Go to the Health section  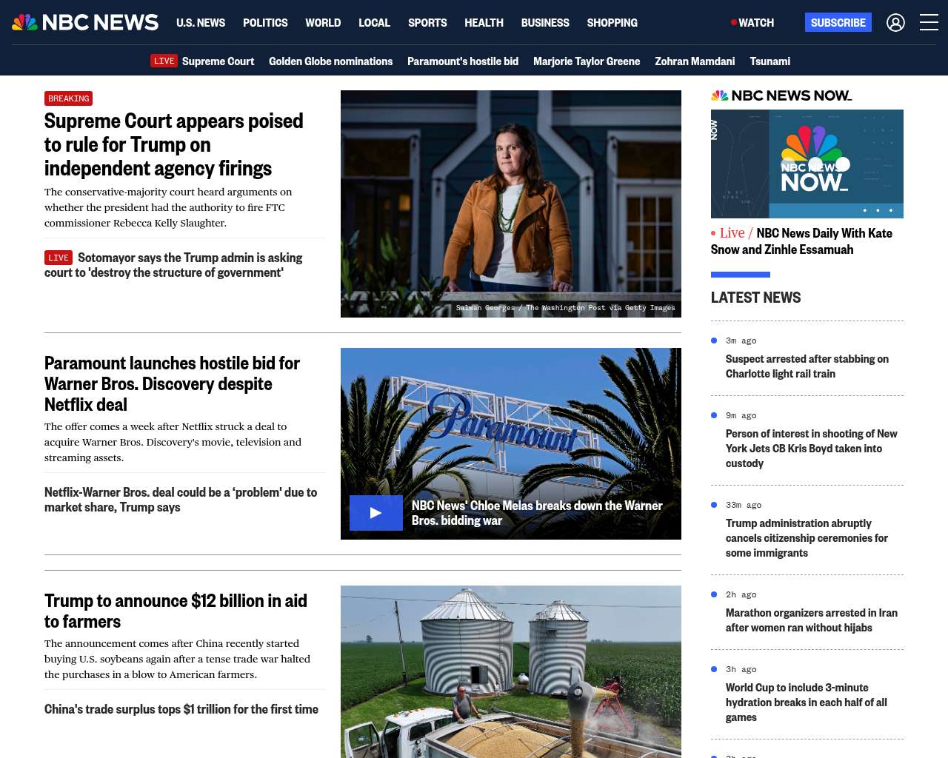click(x=484, y=23)
